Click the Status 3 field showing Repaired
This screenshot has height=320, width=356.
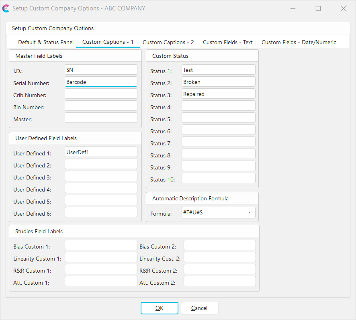[218, 94]
